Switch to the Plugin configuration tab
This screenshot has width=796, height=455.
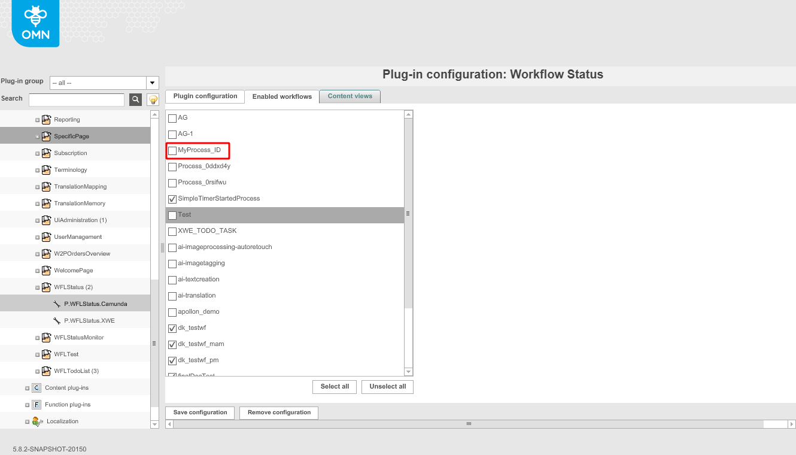(205, 96)
